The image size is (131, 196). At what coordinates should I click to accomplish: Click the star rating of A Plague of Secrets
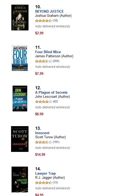click(43, 102)
